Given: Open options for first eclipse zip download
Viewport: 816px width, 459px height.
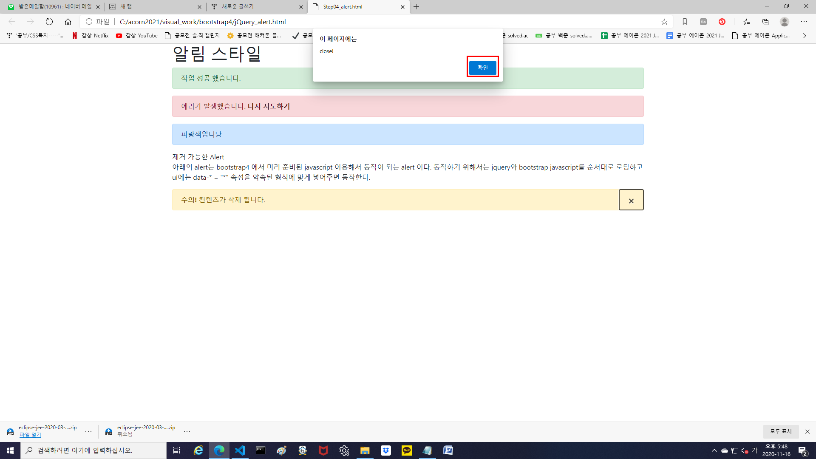Looking at the screenshot, I should (88, 432).
